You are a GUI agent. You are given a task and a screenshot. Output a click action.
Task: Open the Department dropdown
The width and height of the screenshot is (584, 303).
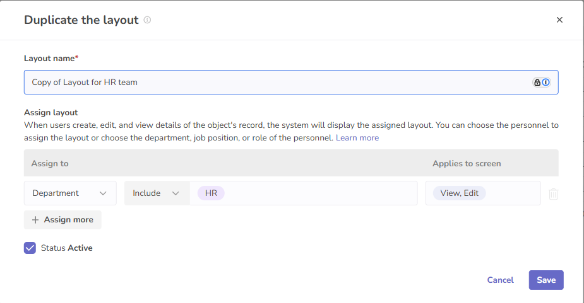click(70, 193)
